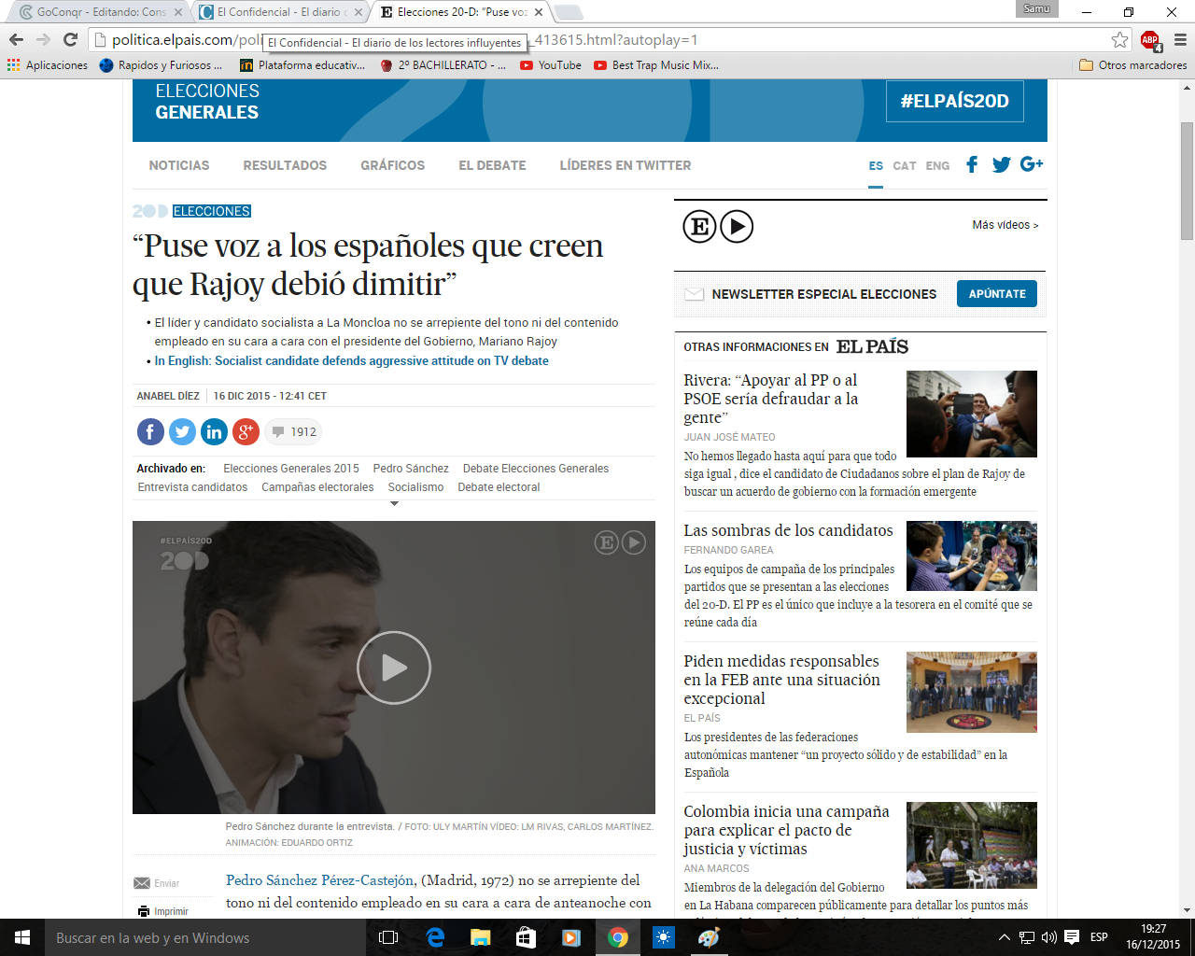The image size is (1195, 956).
Task: Click the APÚNTATE newsletter button
Action: point(997,294)
